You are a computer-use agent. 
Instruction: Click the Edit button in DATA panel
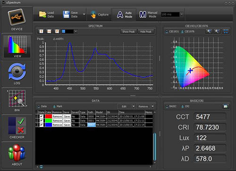(x=124, y=106)
